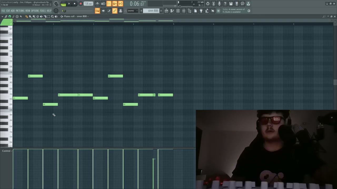Select the Mute tool
Viewport: 337px width, 189px height.
(41, 16)
